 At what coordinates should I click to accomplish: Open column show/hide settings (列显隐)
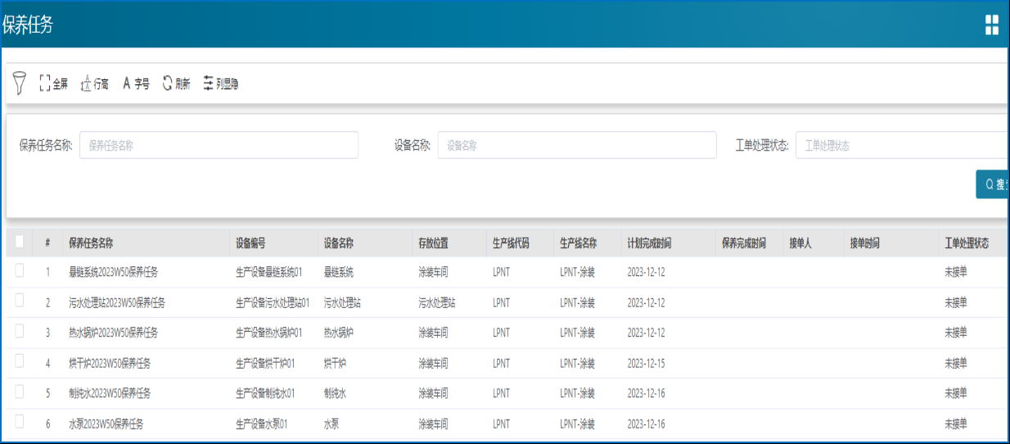(221, 84)
